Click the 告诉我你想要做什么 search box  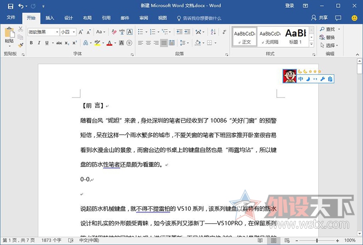[199, 18]
